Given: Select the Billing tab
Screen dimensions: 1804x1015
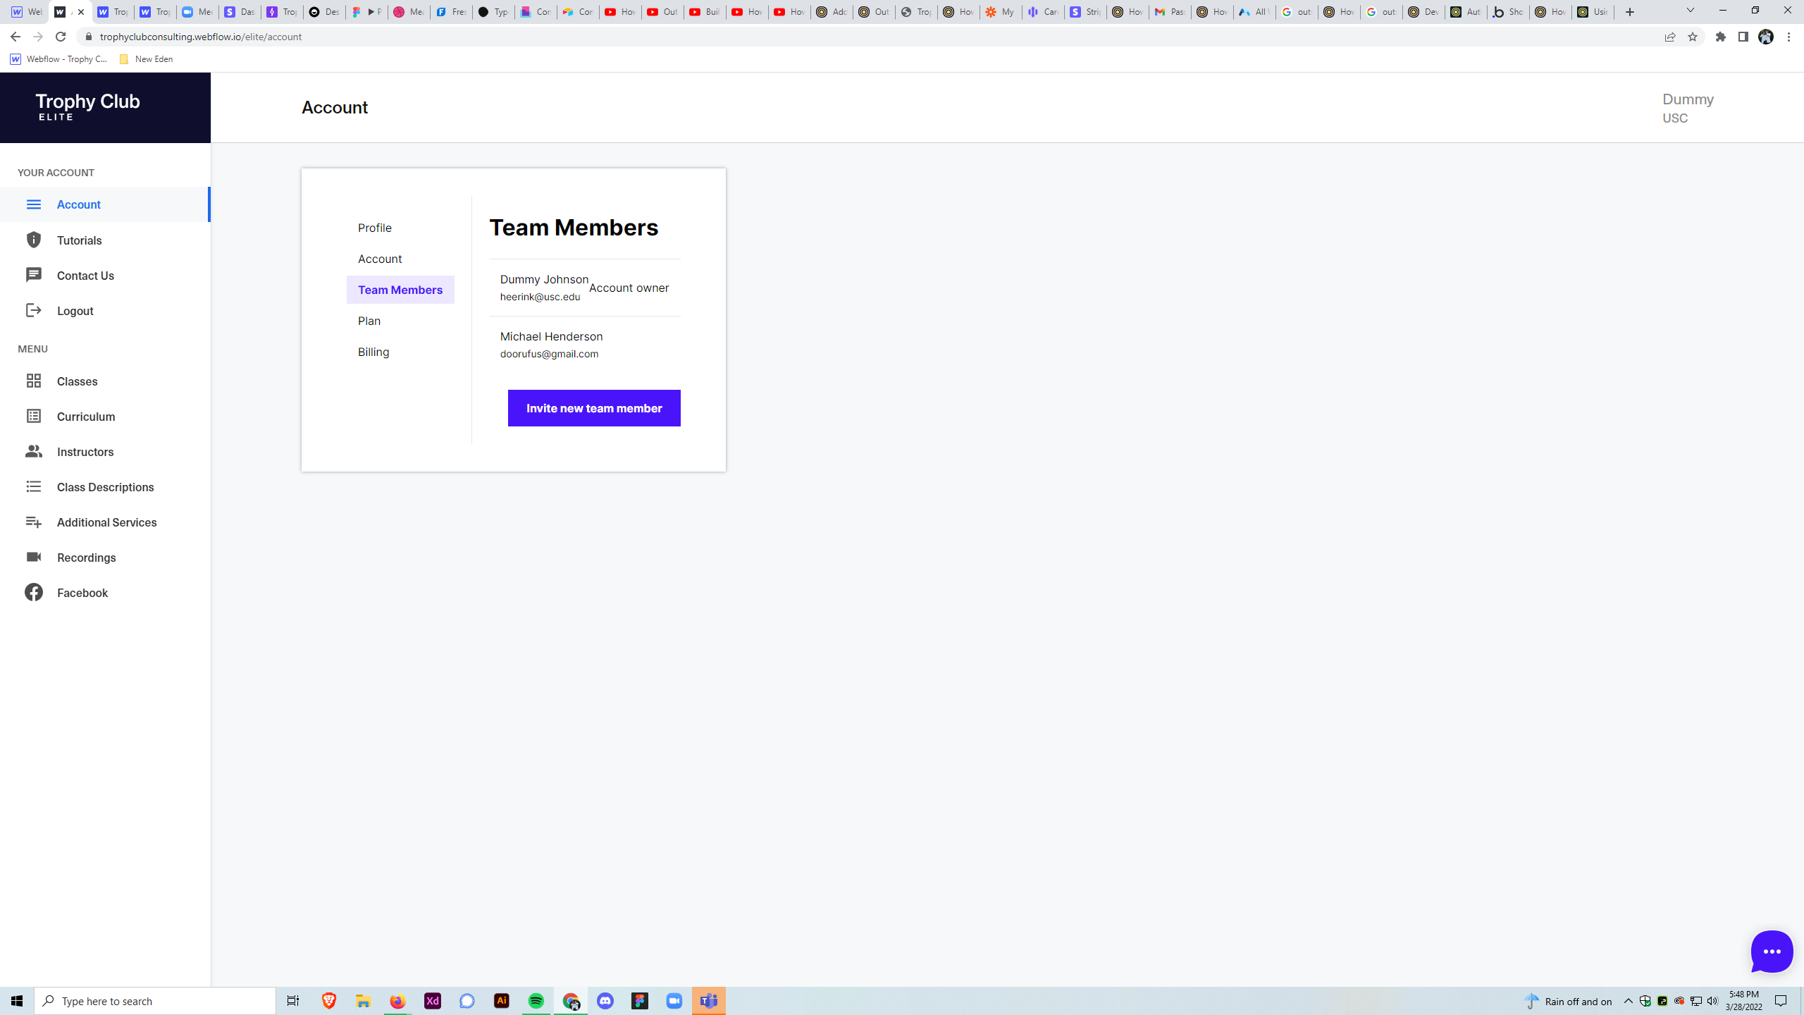Looking at the screenshot, I should click(x=373, y=351).
